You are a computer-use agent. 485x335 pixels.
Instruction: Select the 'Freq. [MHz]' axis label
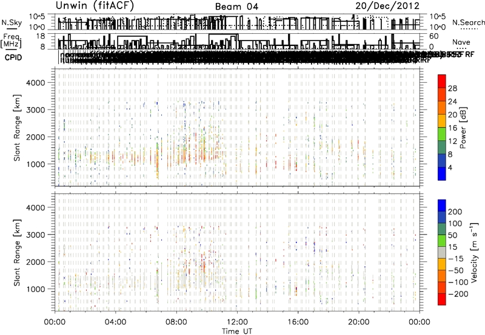point(12,41)
